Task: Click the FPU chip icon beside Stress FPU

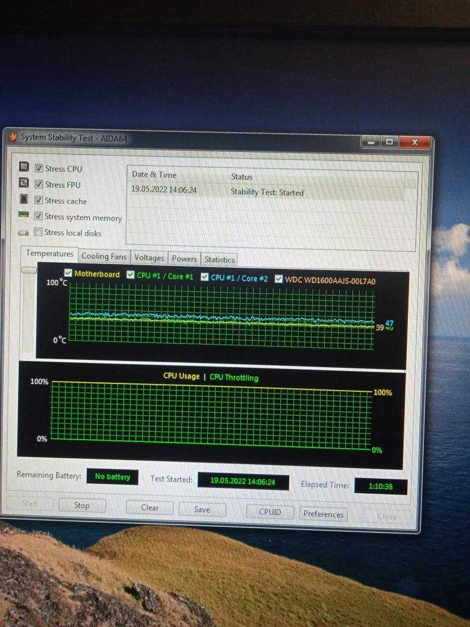Action: [x=24, y=183]
